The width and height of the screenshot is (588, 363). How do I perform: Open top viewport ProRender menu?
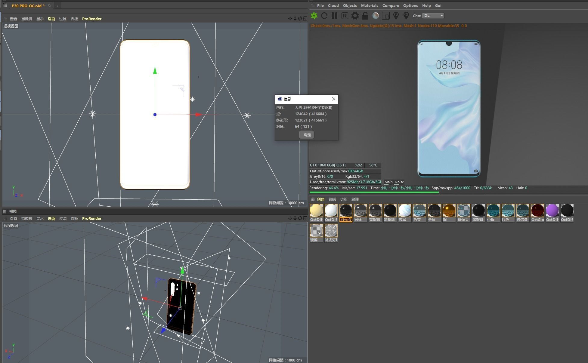coord(92,19)
